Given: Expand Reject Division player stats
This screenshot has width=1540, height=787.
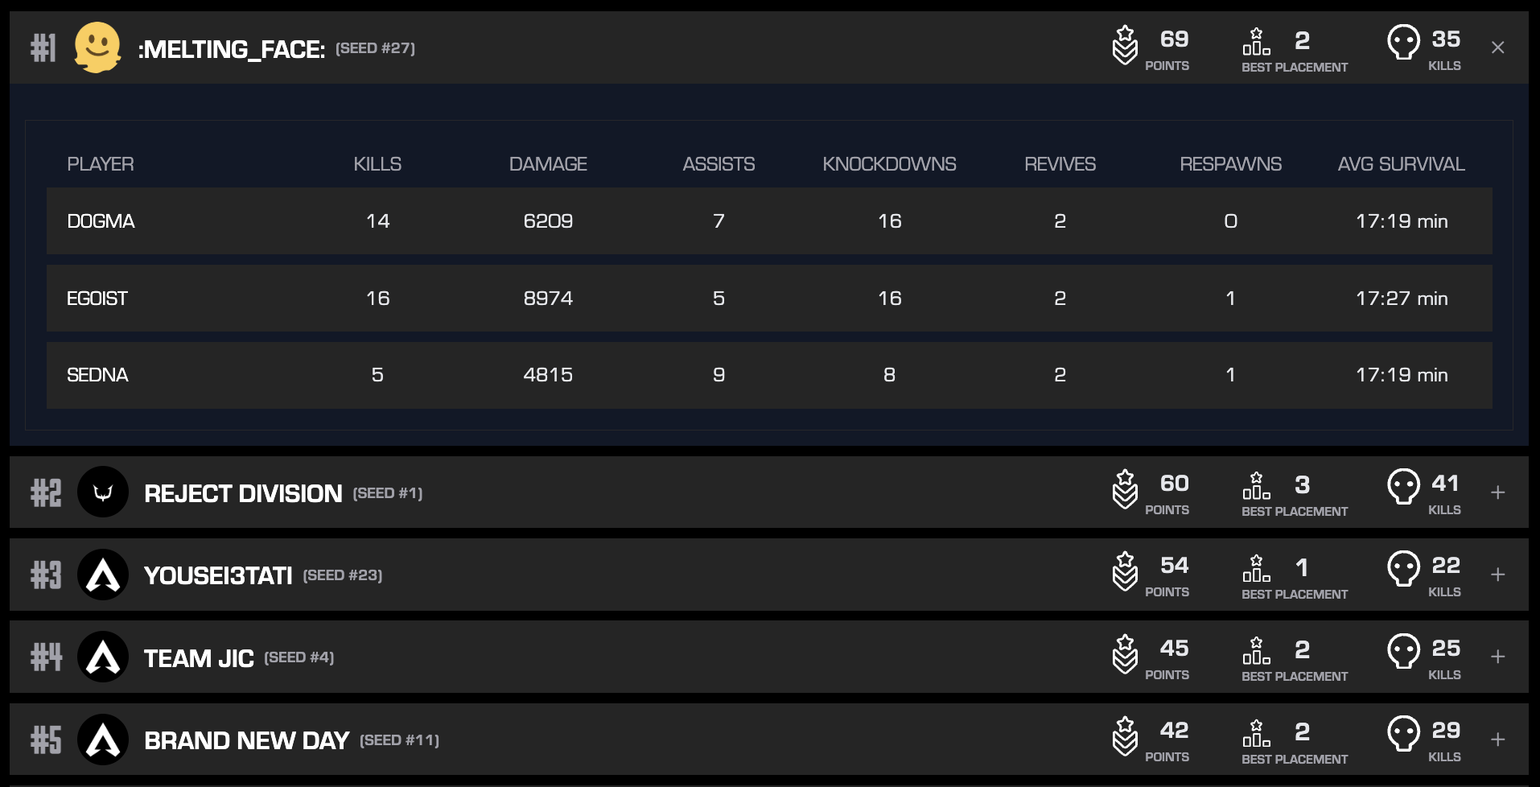Looking at the screenshot, I should click(1497, 492).
